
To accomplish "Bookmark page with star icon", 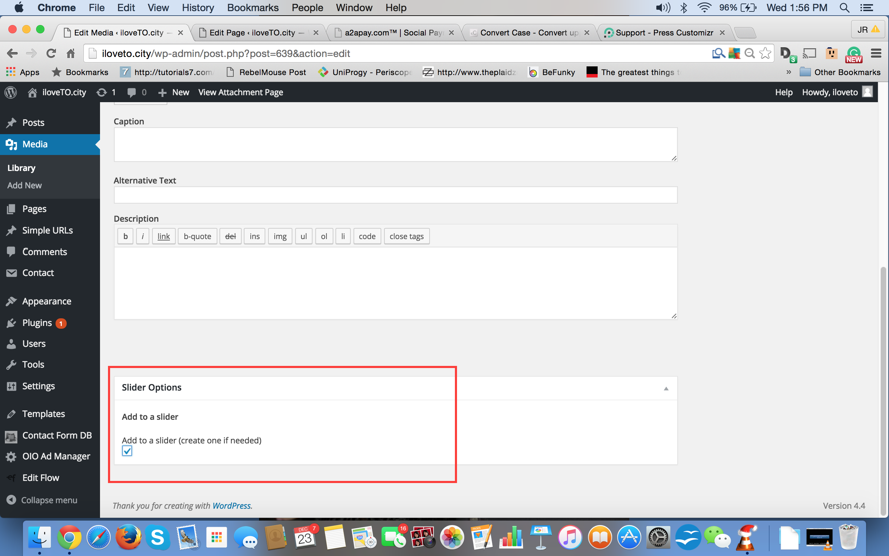I will coord(765,54).
